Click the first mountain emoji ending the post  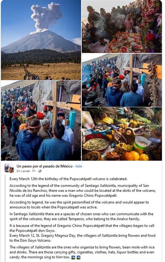pyautogui.click(x=73, y=257)
